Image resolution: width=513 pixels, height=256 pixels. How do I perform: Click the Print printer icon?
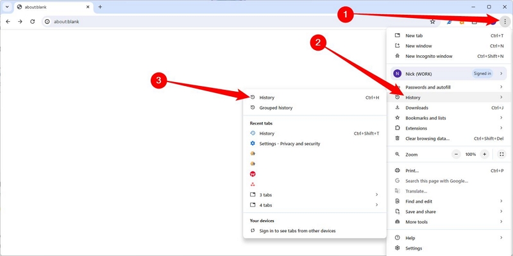(398, 170)
